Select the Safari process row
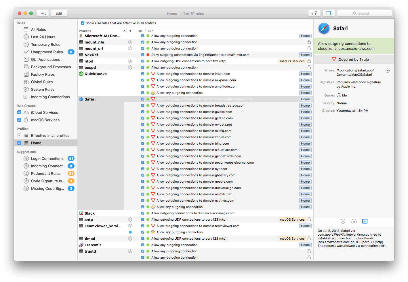The height and width of the screenshot is (282, 408). pos(195,99)
